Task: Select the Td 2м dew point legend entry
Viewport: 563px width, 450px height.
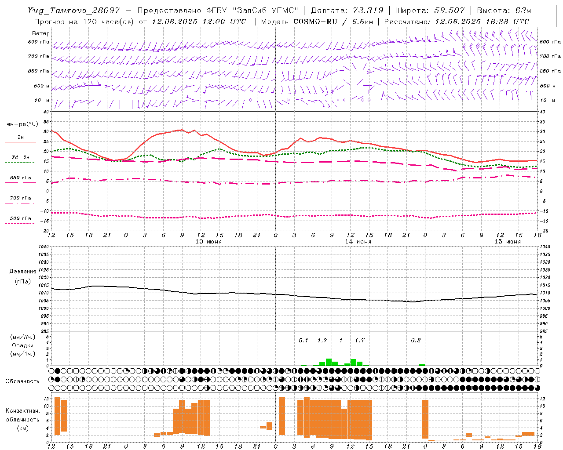Action: coord(20,159)
